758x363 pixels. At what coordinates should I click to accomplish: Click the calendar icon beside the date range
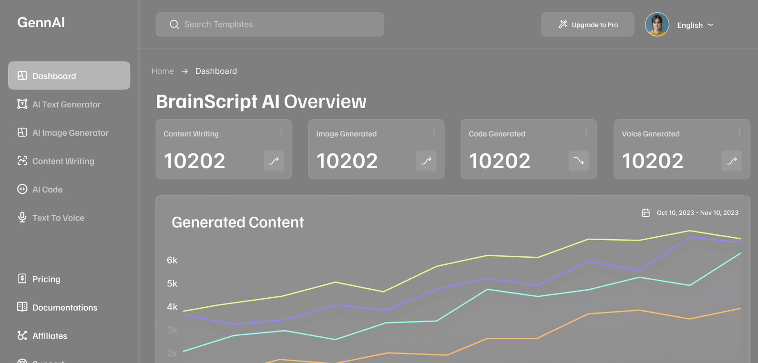click(x=645, y=213)
